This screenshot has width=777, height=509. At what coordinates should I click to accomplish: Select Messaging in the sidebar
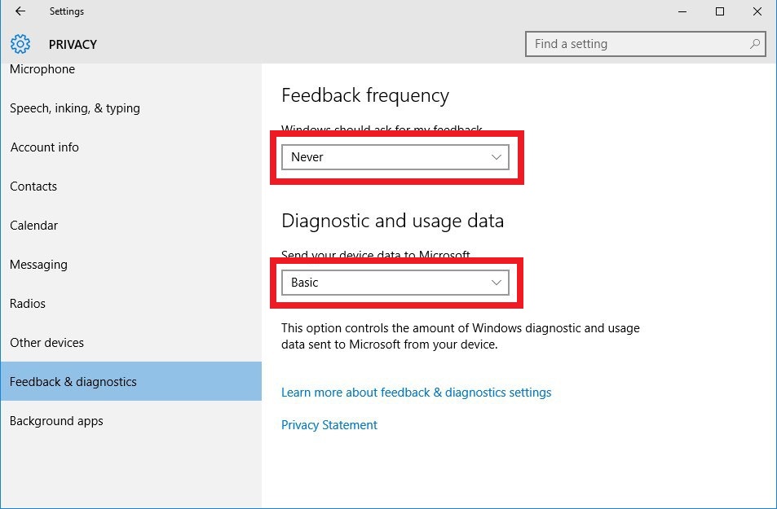[38, 265]
